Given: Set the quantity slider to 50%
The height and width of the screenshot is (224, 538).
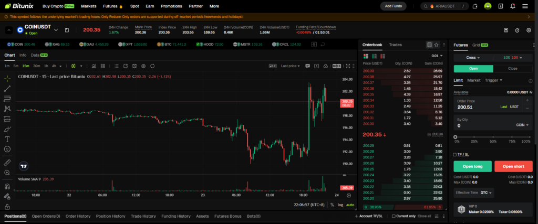Looking at the screenshot, I should pos(493,137).
